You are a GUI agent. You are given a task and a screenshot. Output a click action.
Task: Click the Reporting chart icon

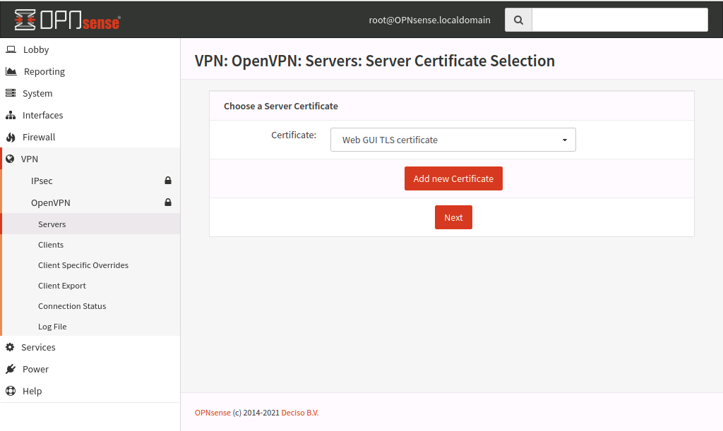pos(11,71)
